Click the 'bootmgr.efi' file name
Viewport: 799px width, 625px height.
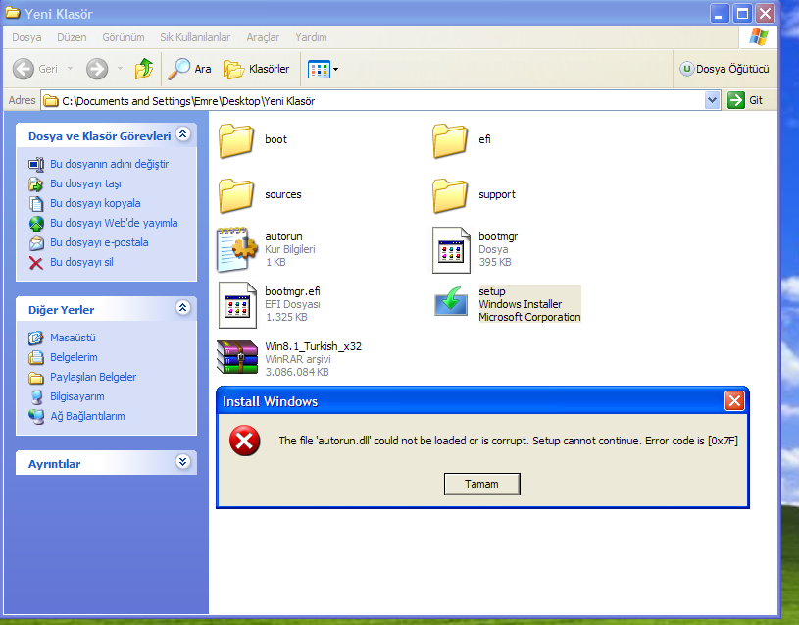[292, 291]
